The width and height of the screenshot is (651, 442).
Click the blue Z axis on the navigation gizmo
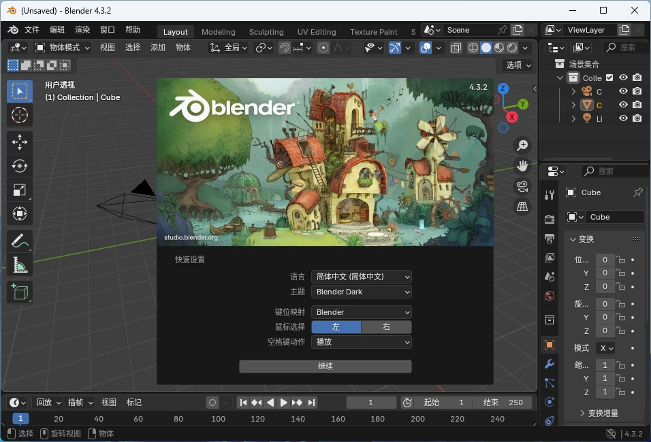(x=503, y=88)
